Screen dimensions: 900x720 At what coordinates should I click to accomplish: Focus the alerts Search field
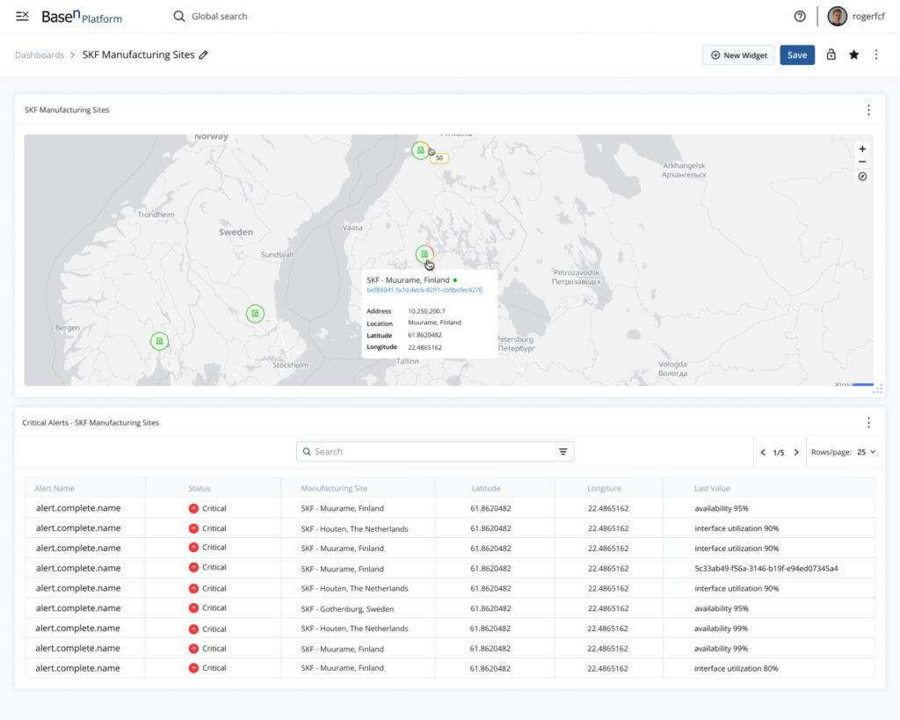tap(435, 452)
